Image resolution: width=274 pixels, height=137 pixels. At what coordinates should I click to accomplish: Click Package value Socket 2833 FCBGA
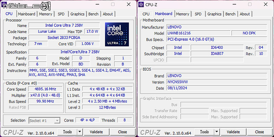coord(64,38)
